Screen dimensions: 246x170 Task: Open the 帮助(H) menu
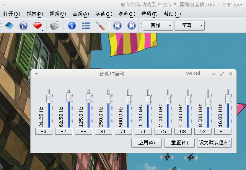(172, 14)
